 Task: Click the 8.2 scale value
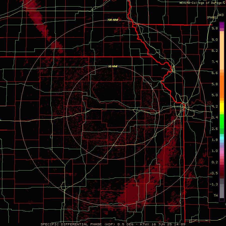coord(215,50)
